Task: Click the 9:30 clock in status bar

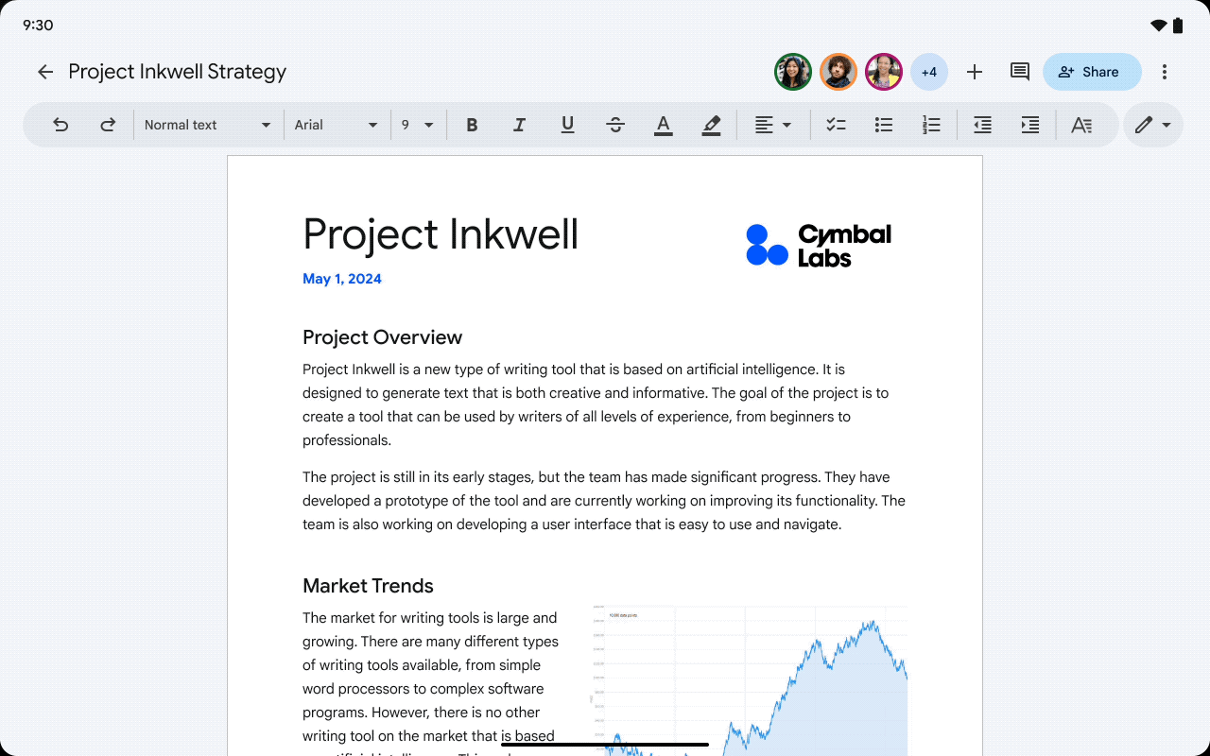Action: pos(38,26)
